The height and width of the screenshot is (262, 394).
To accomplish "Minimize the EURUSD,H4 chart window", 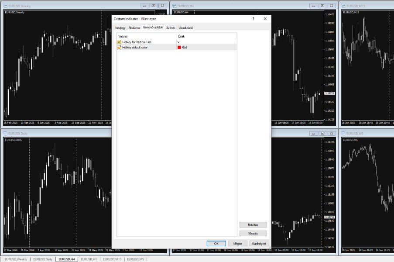I will pos(314,6).
